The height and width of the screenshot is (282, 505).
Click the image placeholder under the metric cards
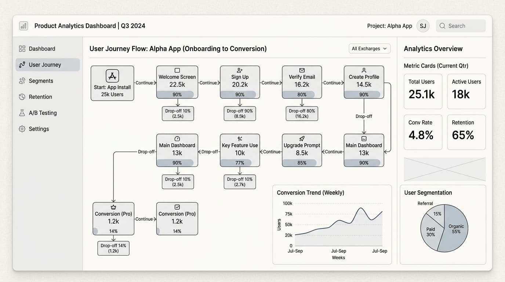(x=445, y=169)
